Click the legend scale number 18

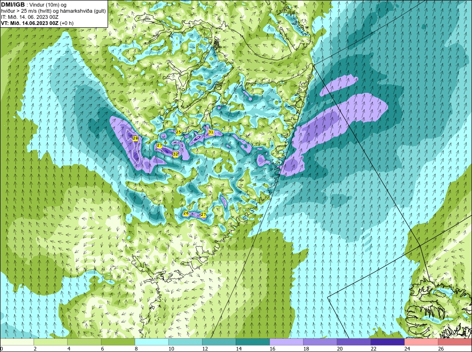click(306, 349)
